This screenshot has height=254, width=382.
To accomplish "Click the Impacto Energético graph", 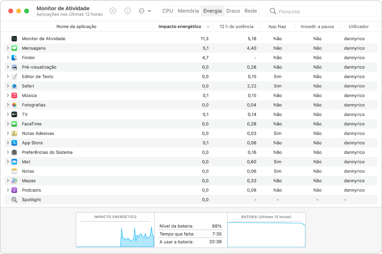I will [x=115, y=230].
